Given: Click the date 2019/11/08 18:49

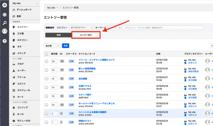Looking at the screenshot, I should [162, 61].
